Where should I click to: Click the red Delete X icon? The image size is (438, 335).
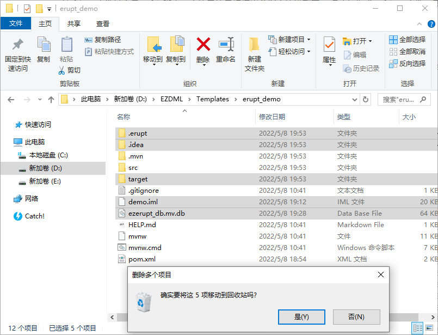(203, 44)
